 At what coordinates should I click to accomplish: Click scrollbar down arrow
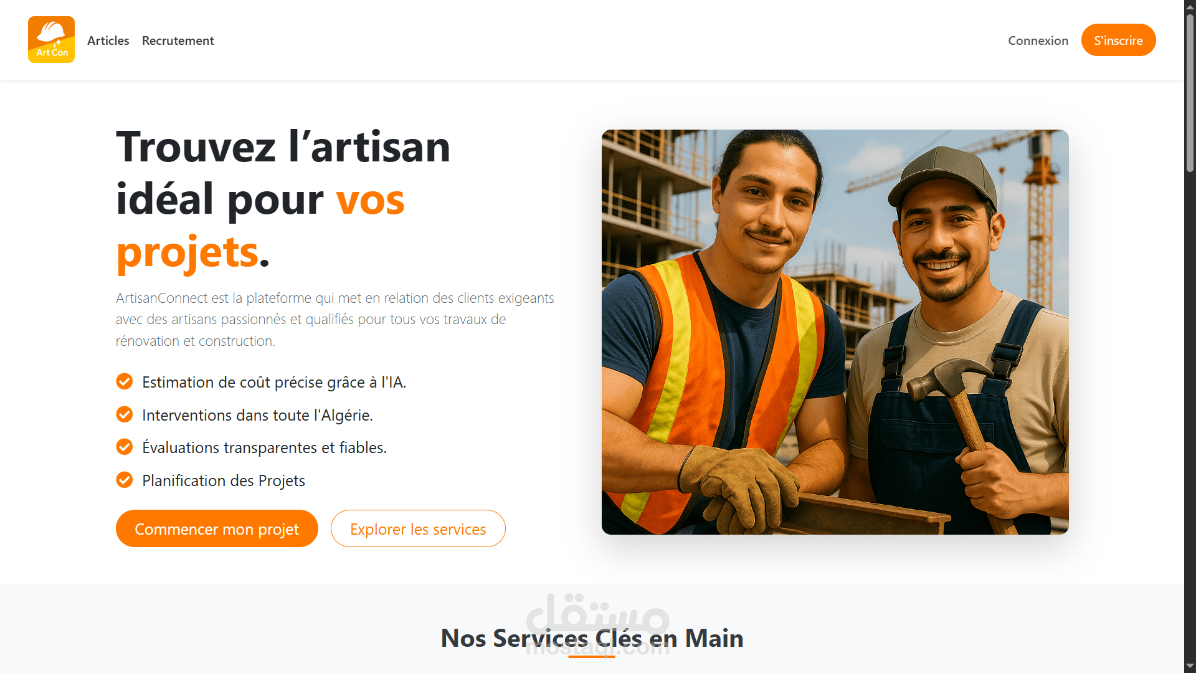(1190, 667)
